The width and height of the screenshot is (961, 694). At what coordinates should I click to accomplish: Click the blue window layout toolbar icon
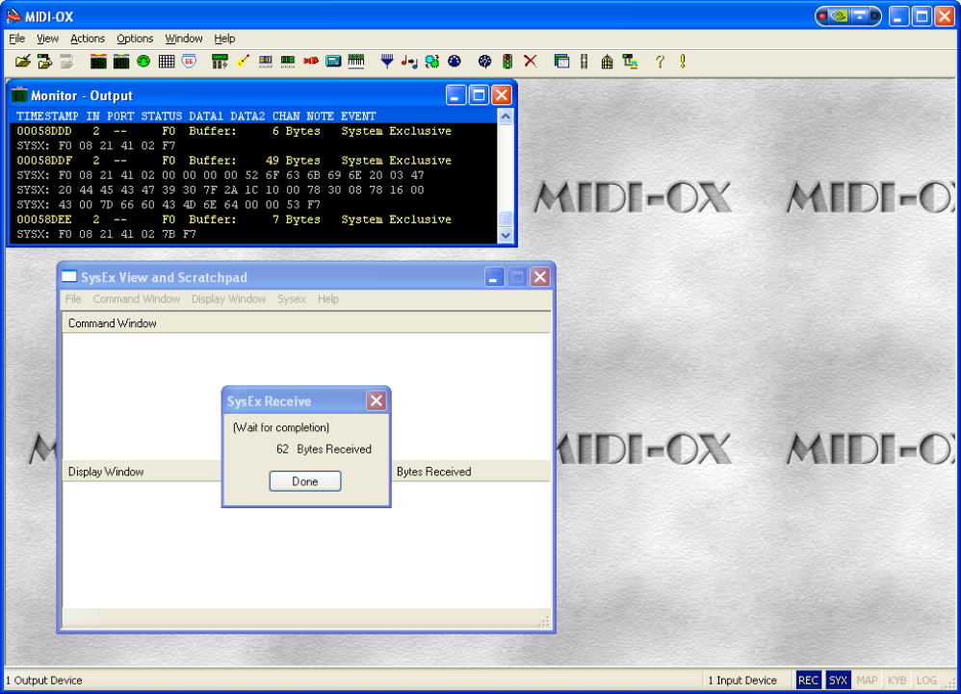pos(561,62)
